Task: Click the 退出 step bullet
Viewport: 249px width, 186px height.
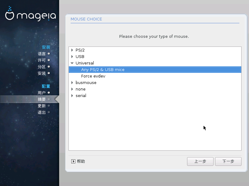Action: click(x=49, y=112)
